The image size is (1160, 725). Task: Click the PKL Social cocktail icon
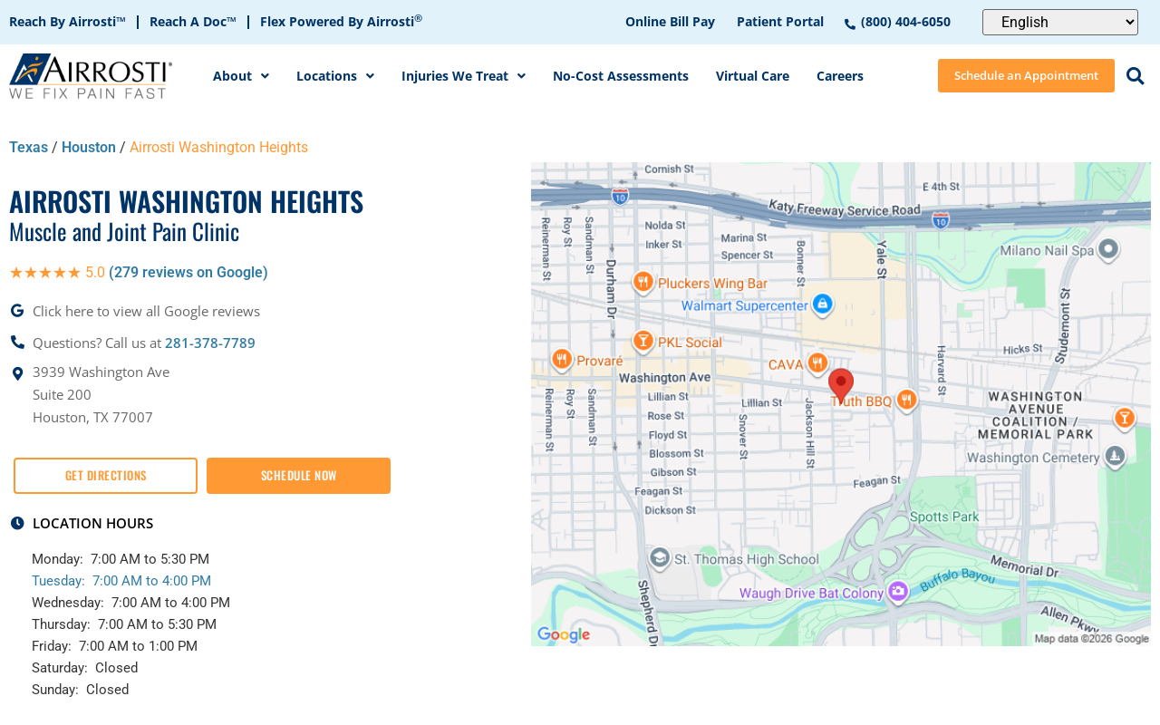[643, 341]
